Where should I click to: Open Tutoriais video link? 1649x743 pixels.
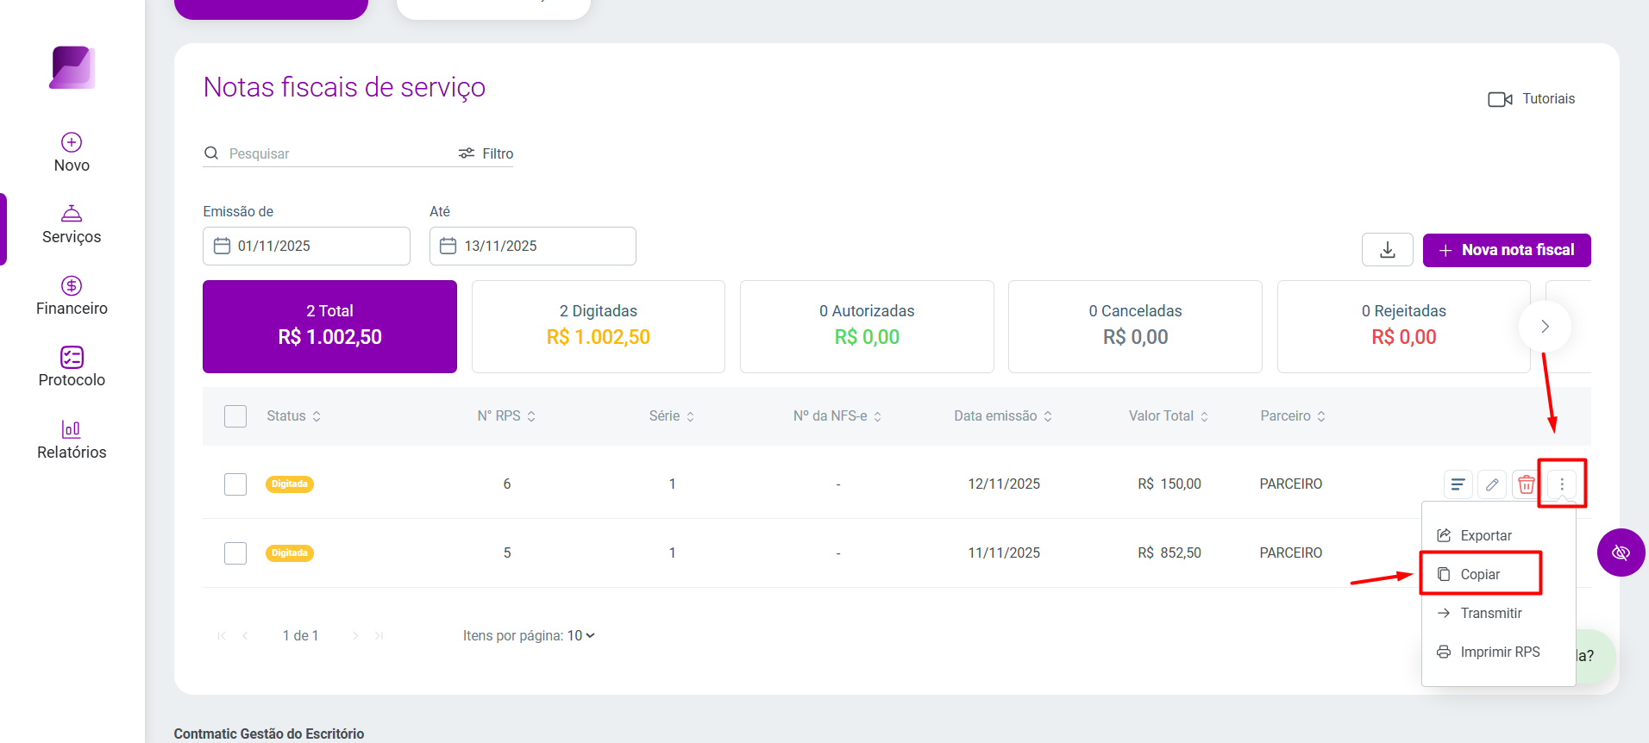[x=1531, y=99]
